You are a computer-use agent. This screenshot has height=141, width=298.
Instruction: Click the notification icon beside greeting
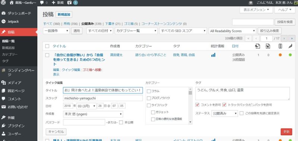point(251,3)
